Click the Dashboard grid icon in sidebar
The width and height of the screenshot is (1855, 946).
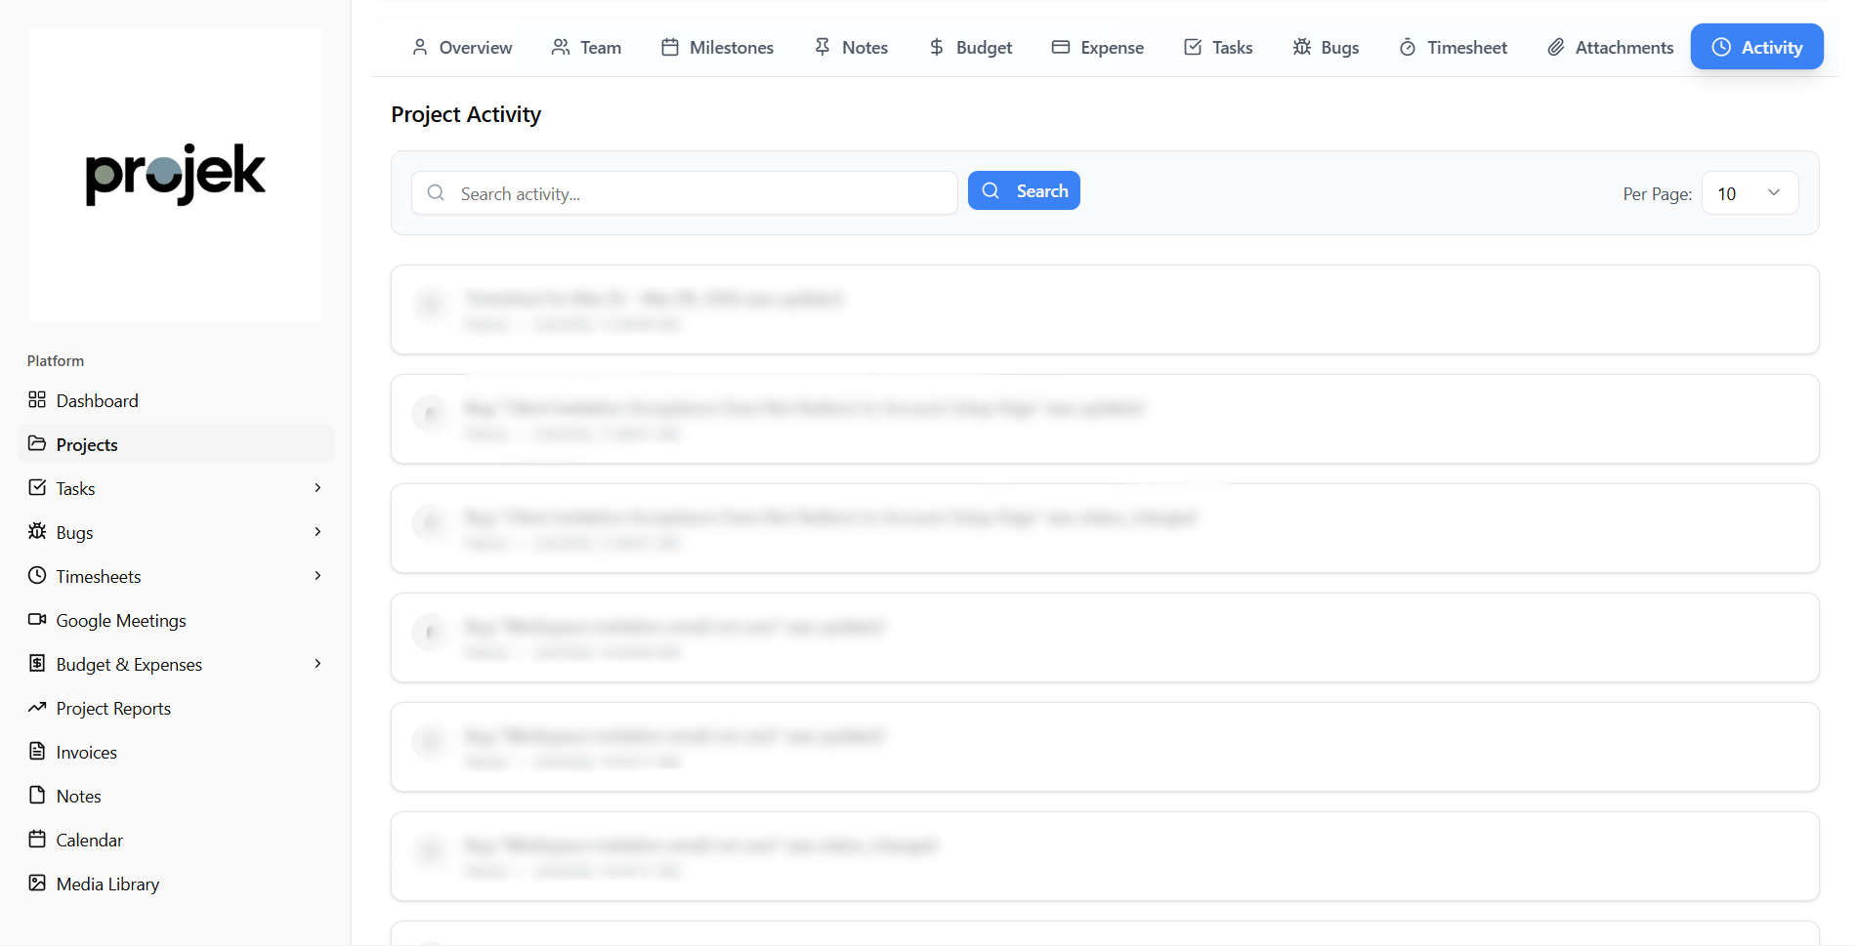tap(37, 400)
